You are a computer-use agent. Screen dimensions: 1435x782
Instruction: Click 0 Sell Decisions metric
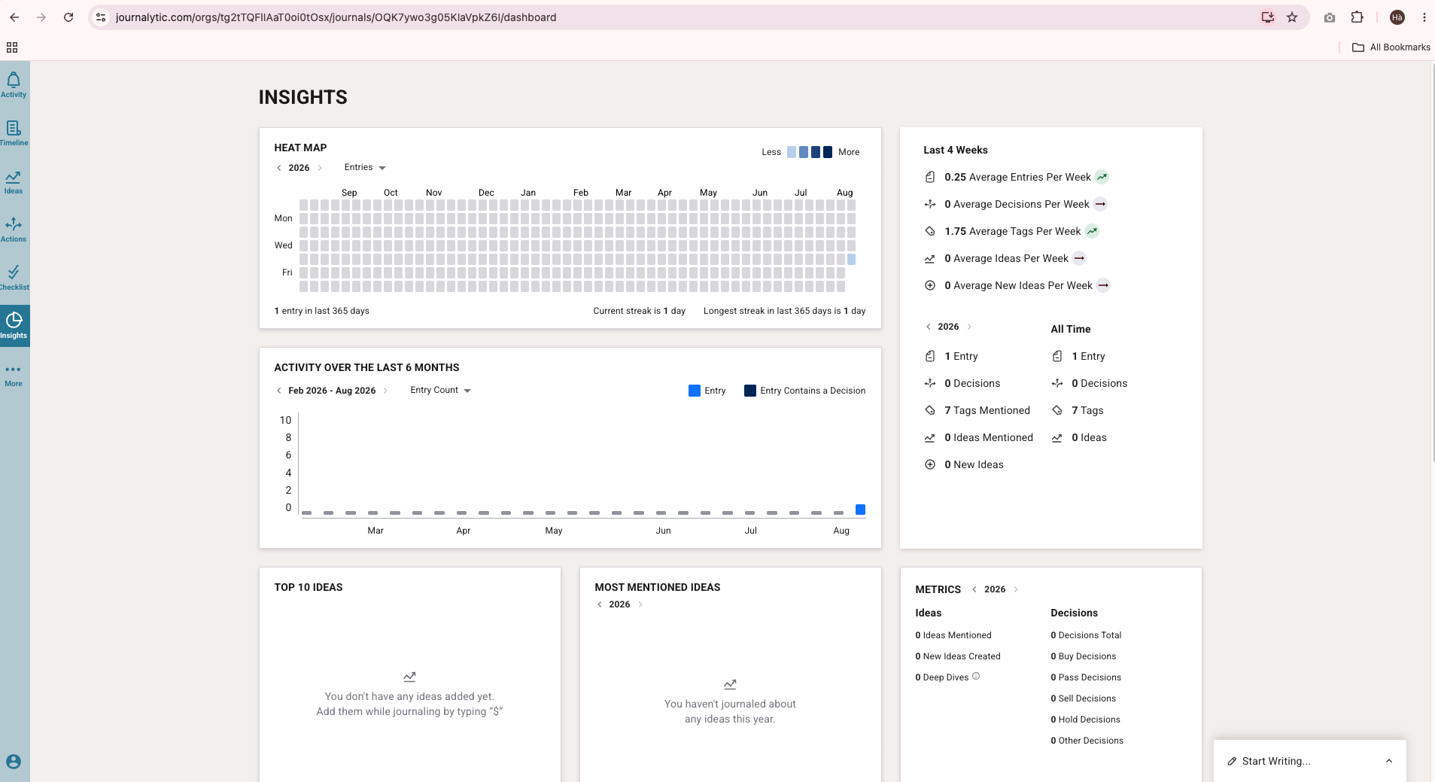[1084, 698]
